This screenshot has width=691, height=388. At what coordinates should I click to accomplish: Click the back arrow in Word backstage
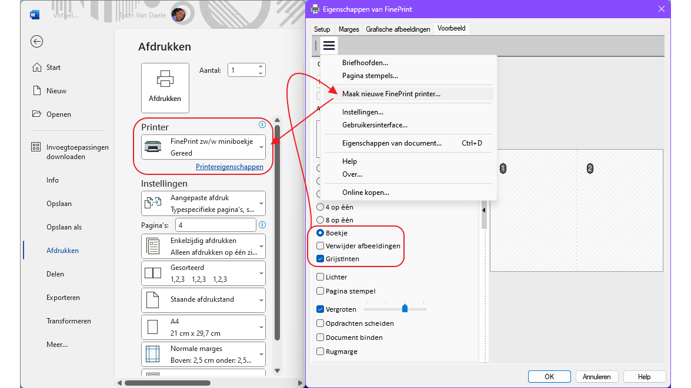(36, 41)
